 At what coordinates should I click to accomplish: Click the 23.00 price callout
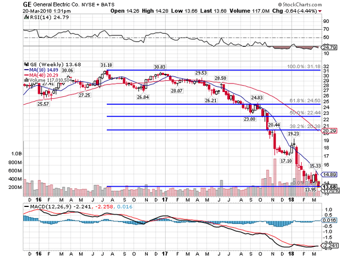click(250, 119)
